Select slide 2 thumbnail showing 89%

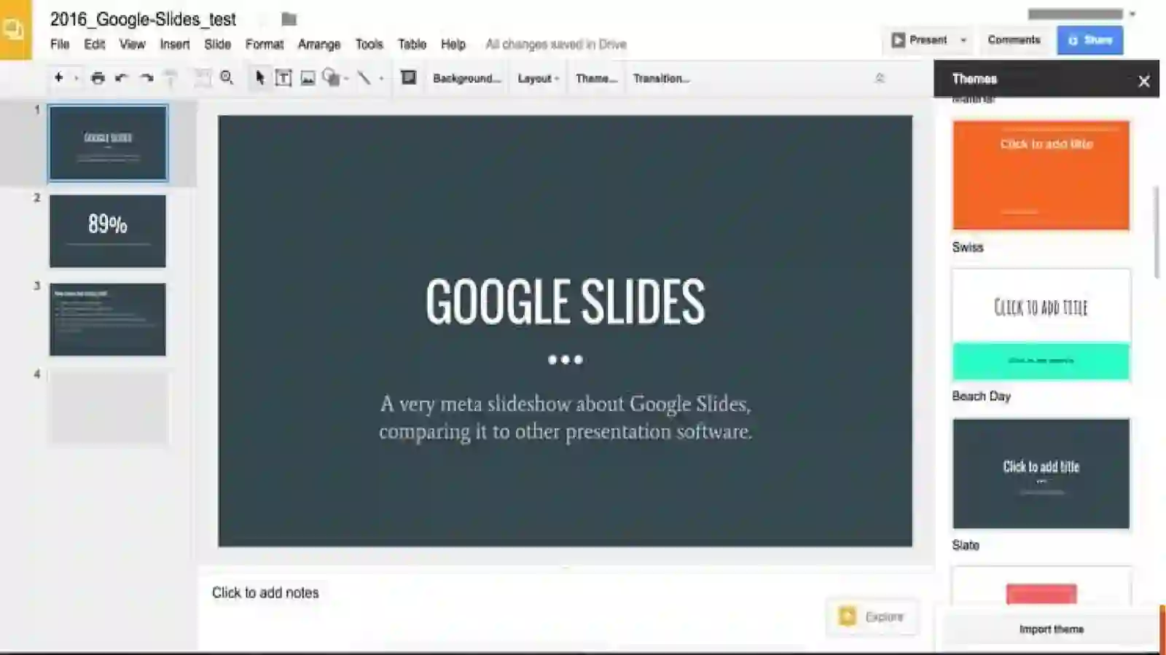pos(108,231)
